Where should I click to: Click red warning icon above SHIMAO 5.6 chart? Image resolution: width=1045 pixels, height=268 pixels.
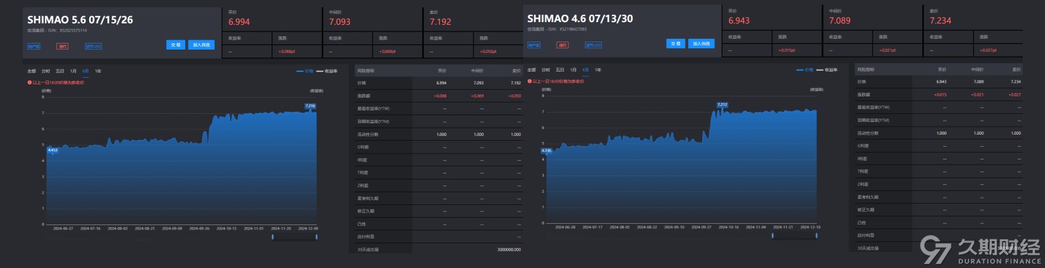[30, 82]
